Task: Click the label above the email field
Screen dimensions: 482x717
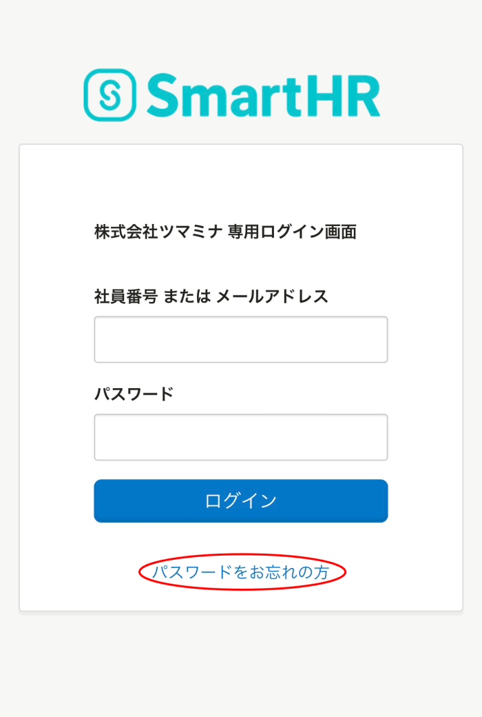Action: pos(211,296)
